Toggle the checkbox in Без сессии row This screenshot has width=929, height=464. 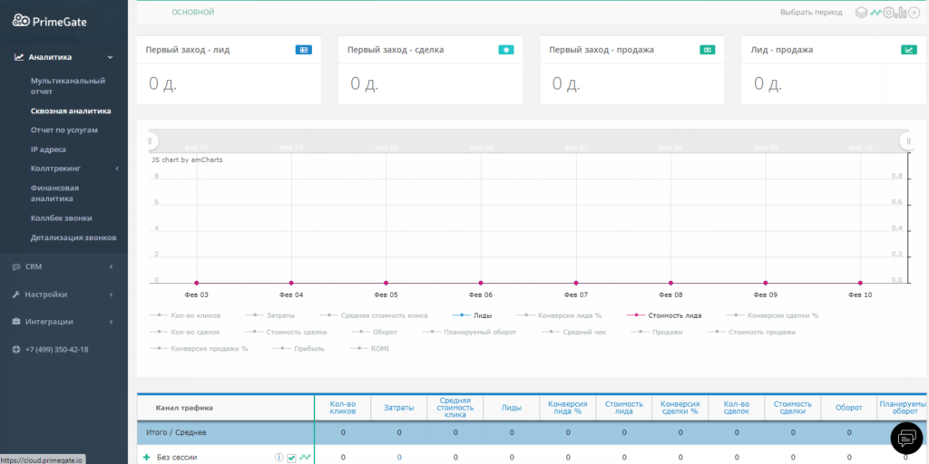click(291, 458)
